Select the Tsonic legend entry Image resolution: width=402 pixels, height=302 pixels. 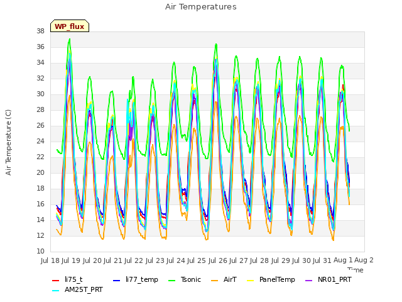tap(184, 279)
